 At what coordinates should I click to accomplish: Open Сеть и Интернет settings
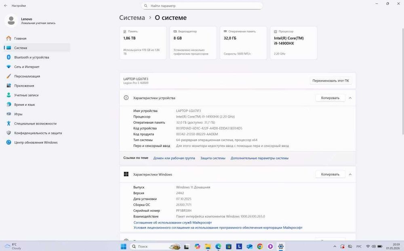coord(37,67)
